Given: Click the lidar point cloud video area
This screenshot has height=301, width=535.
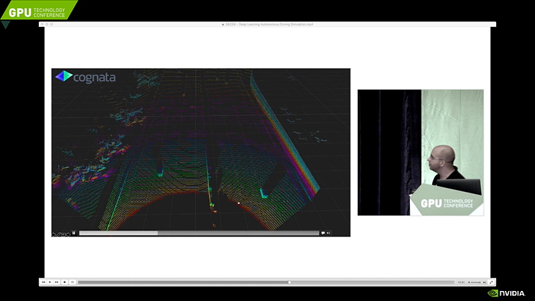Looking at the screenshot, I should pyautogui.click(x=201, y=153).
